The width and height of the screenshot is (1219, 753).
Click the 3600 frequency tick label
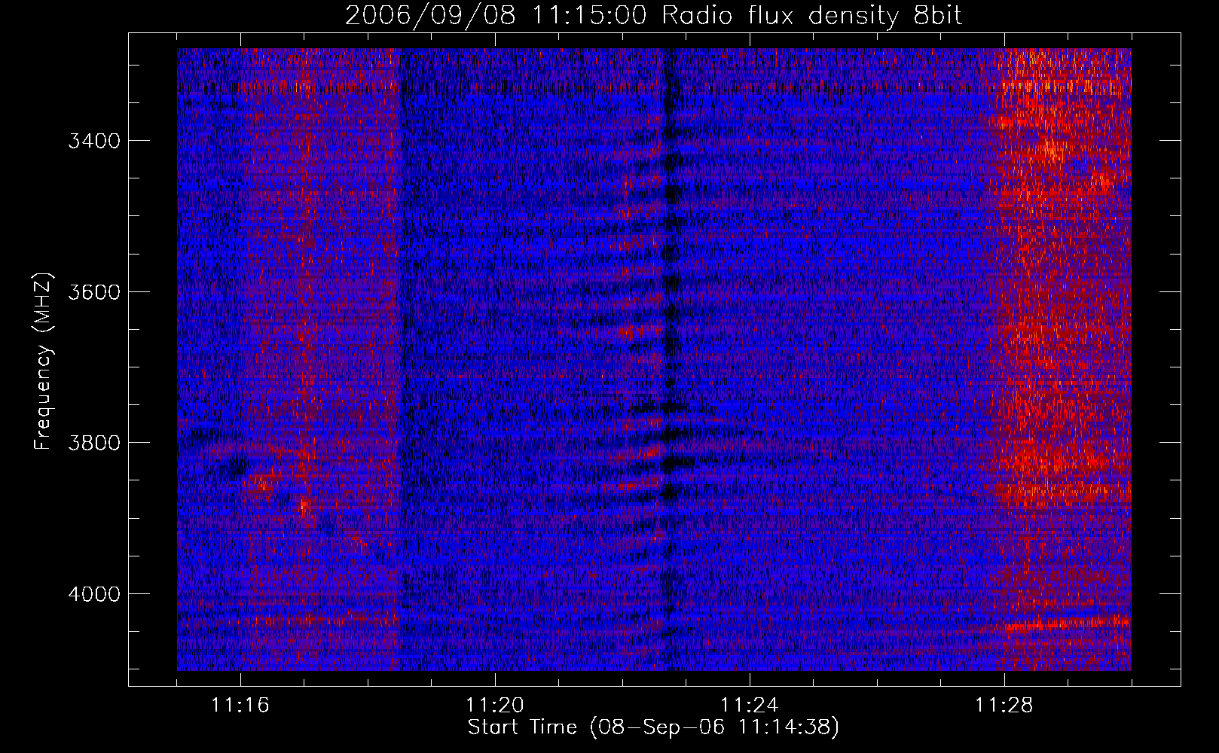pyautogui.click(x=94, y=292)
